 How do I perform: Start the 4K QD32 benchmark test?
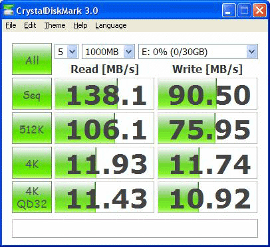coord(32,197)
